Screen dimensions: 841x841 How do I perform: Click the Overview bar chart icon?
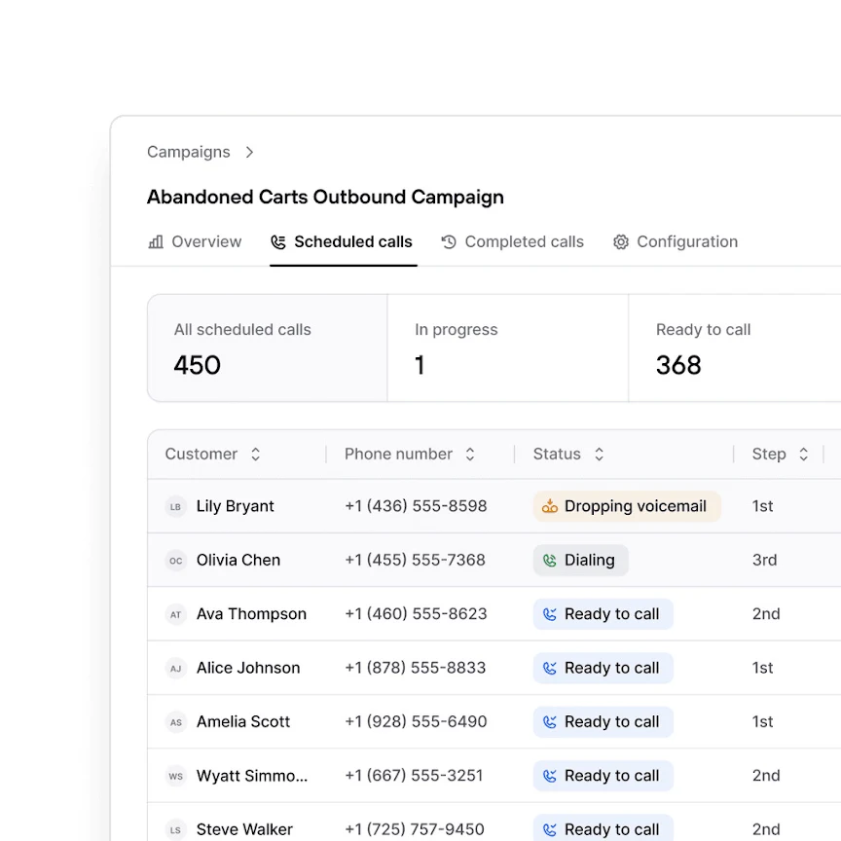pyautogui.click(x=156, y=242)
